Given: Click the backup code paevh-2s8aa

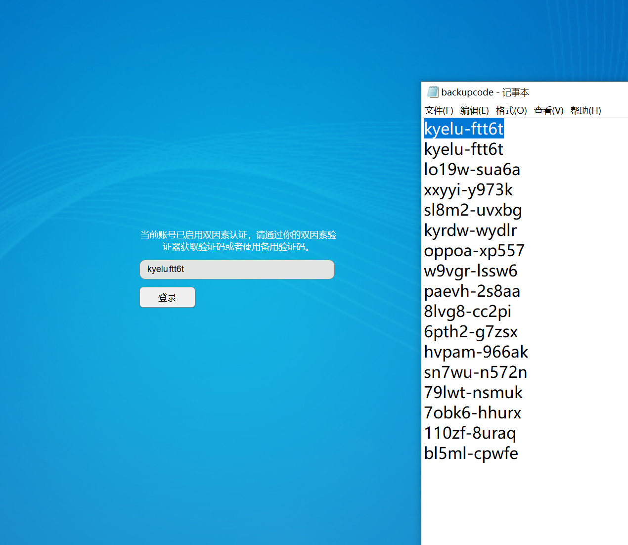Looking at the screenshot, I should pyautogui.click(x=472, y=291).
